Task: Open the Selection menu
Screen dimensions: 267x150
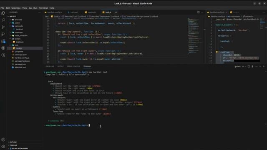Action: [16, 8]
